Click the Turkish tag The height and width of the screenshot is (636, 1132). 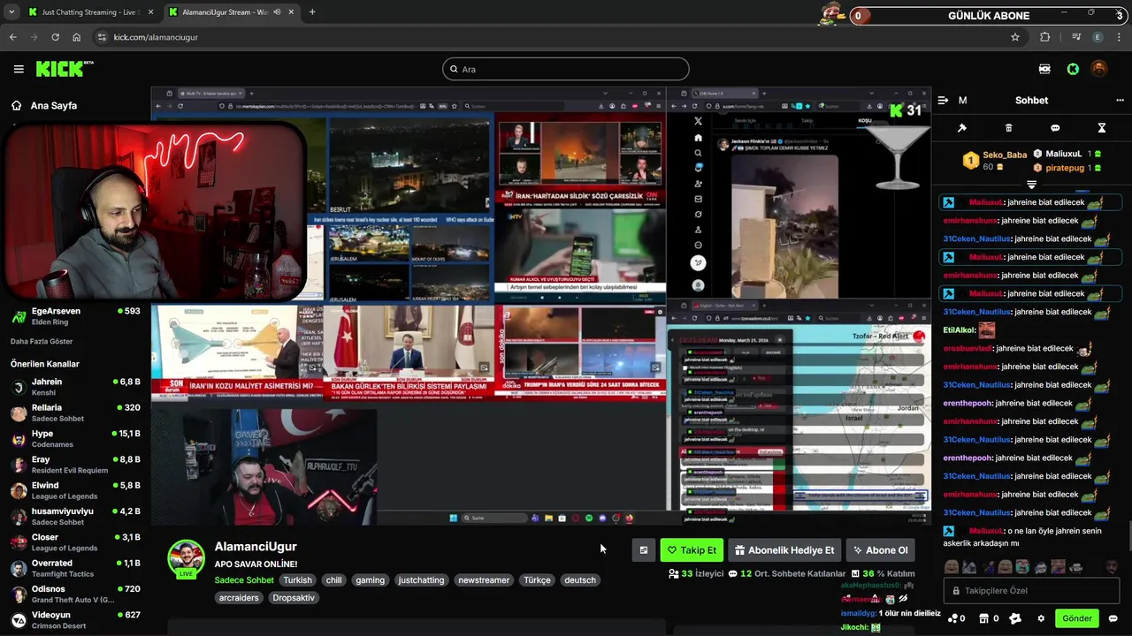click(298, 580)
